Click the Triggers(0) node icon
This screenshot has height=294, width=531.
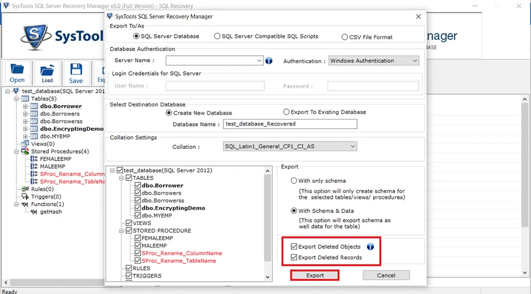point(25,197)
